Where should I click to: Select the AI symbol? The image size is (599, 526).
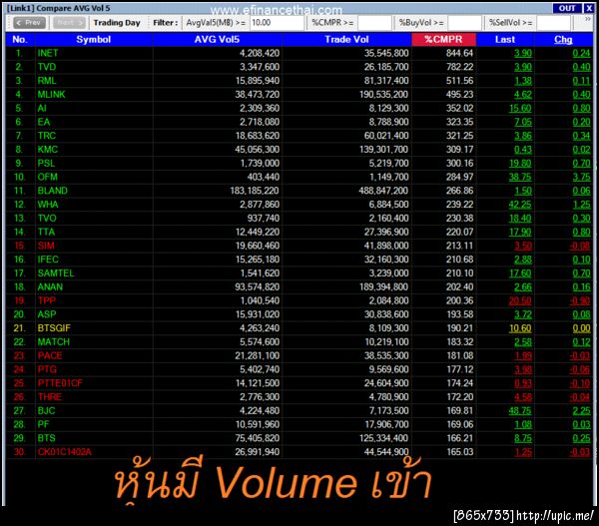[x=42, y=108]
